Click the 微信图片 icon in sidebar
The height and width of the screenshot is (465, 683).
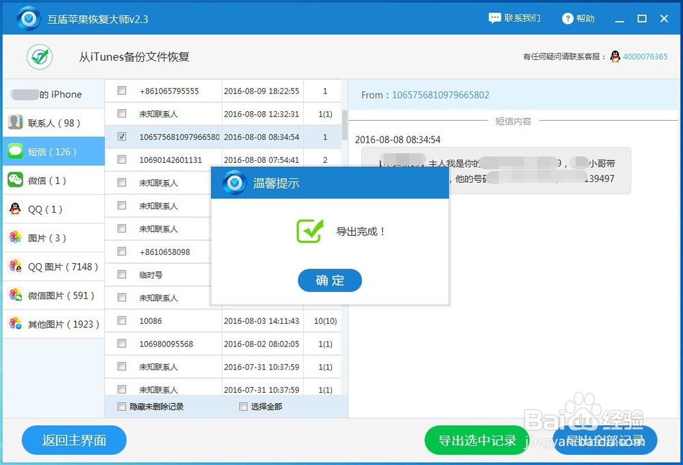(15, 295)
